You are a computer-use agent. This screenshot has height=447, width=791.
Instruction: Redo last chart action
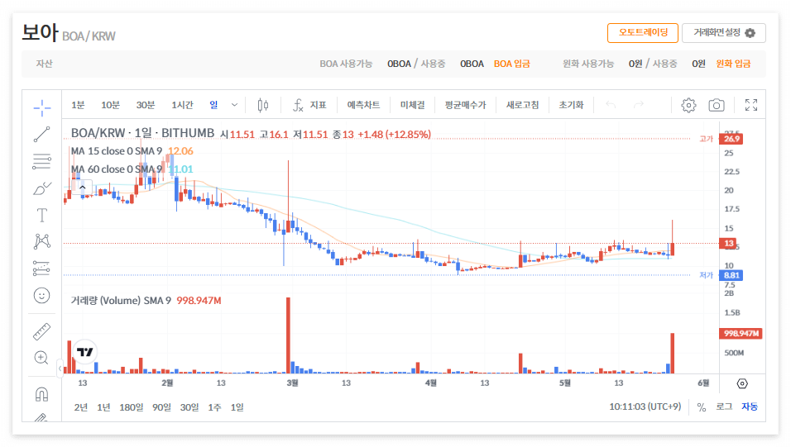point(639,105)
